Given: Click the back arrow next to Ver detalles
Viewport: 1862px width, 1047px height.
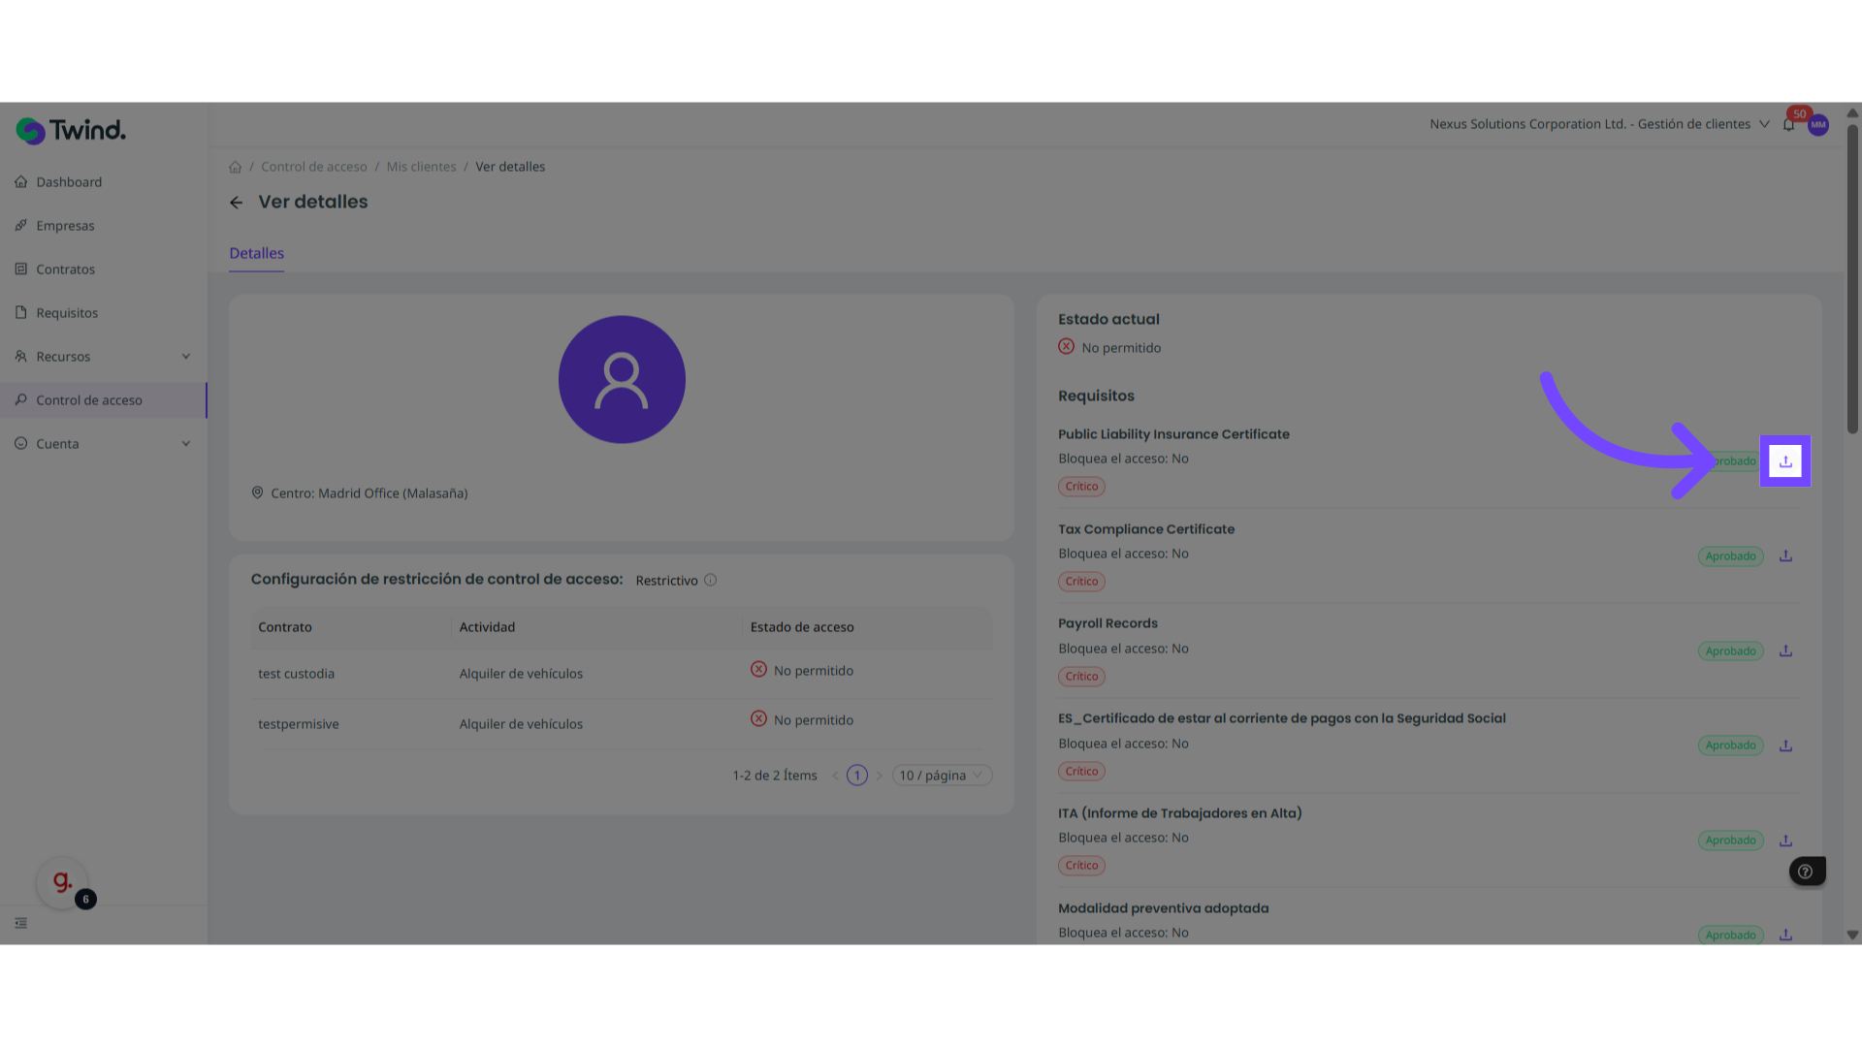Looking at the screenshot, I should (236, 203).
